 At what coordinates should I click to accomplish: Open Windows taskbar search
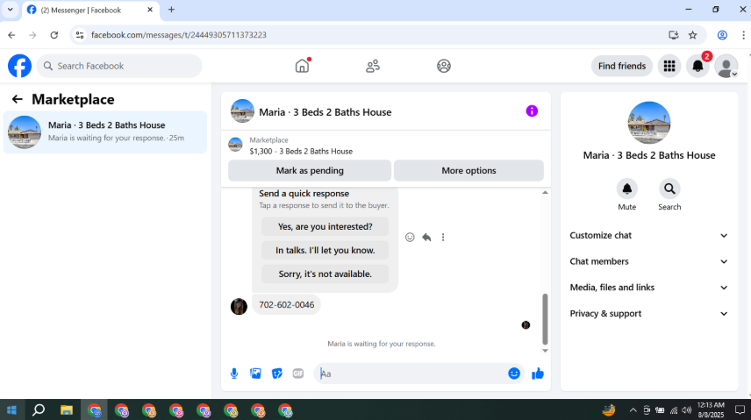[39, 410]
